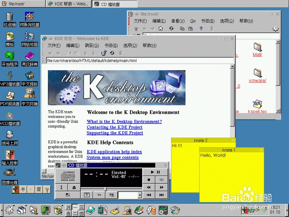289x217 pixels.
Task: Click the KDE Help vertical scrollbar
Action: point(232,98)
